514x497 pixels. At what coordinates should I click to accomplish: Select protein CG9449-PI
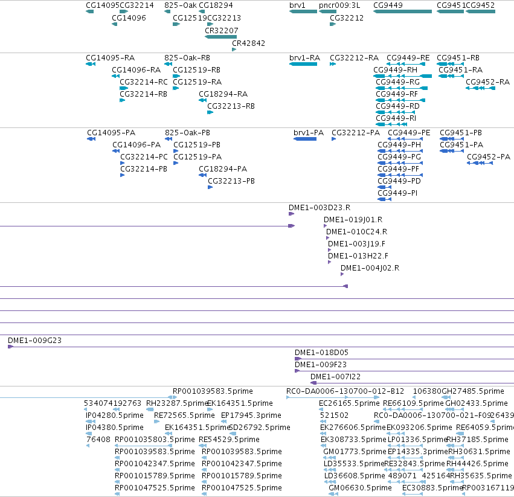(397, 193)
